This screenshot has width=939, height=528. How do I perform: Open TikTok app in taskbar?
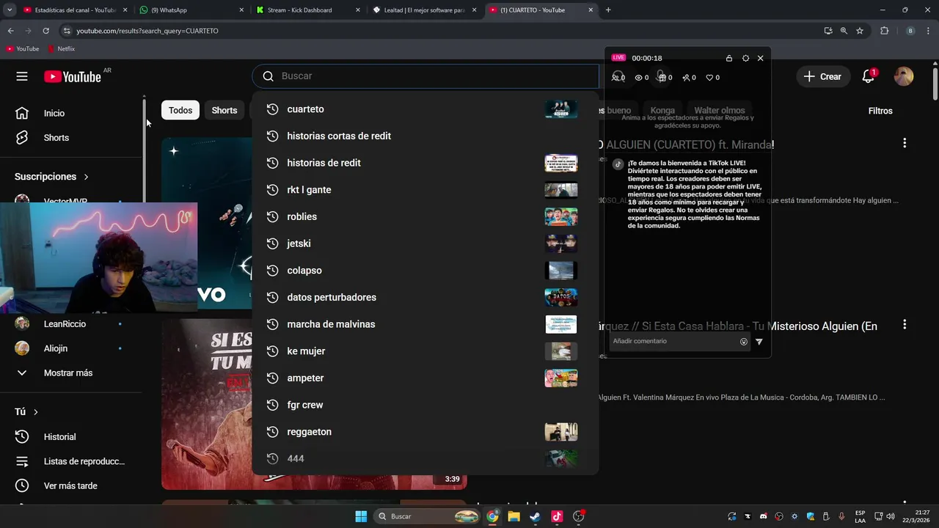coord(557,516)
